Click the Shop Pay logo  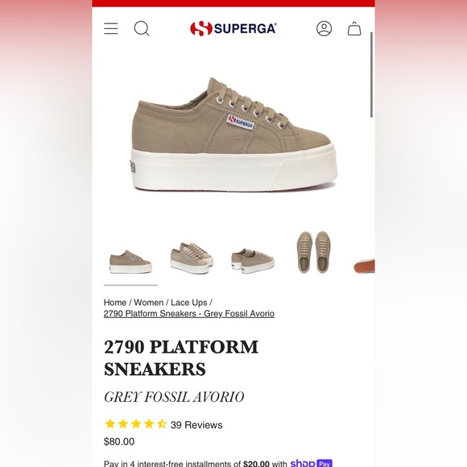(x=312, y=464)
